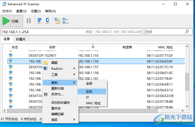Click the Advanced IP Scanner title icon
The width and height of the screenshot is (195, 127).
[4, 4]
